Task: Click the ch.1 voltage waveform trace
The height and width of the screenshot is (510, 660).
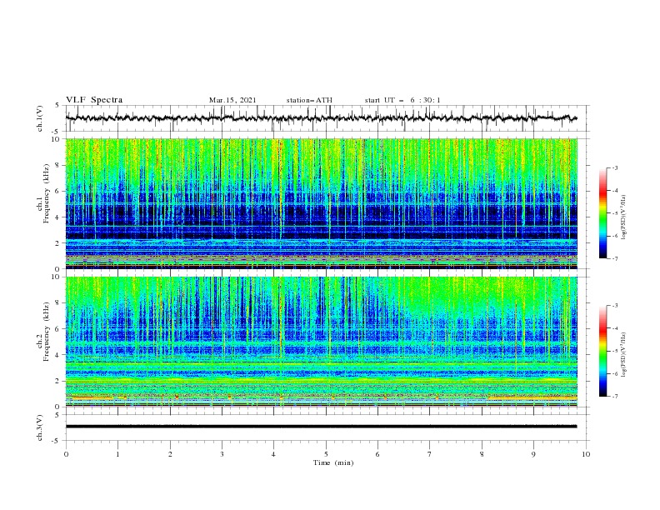Action: click(321, 118)
